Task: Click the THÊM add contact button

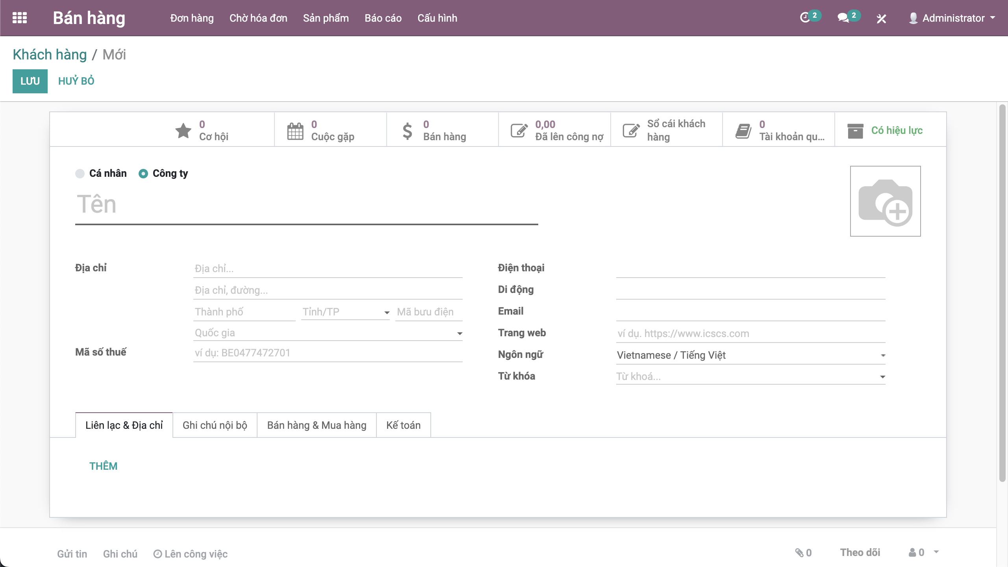Action: (x=103, y=466)
